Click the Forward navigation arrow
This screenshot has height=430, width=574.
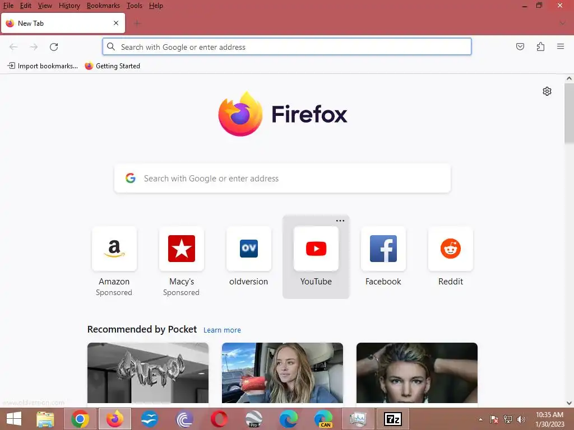pos(34,47)
